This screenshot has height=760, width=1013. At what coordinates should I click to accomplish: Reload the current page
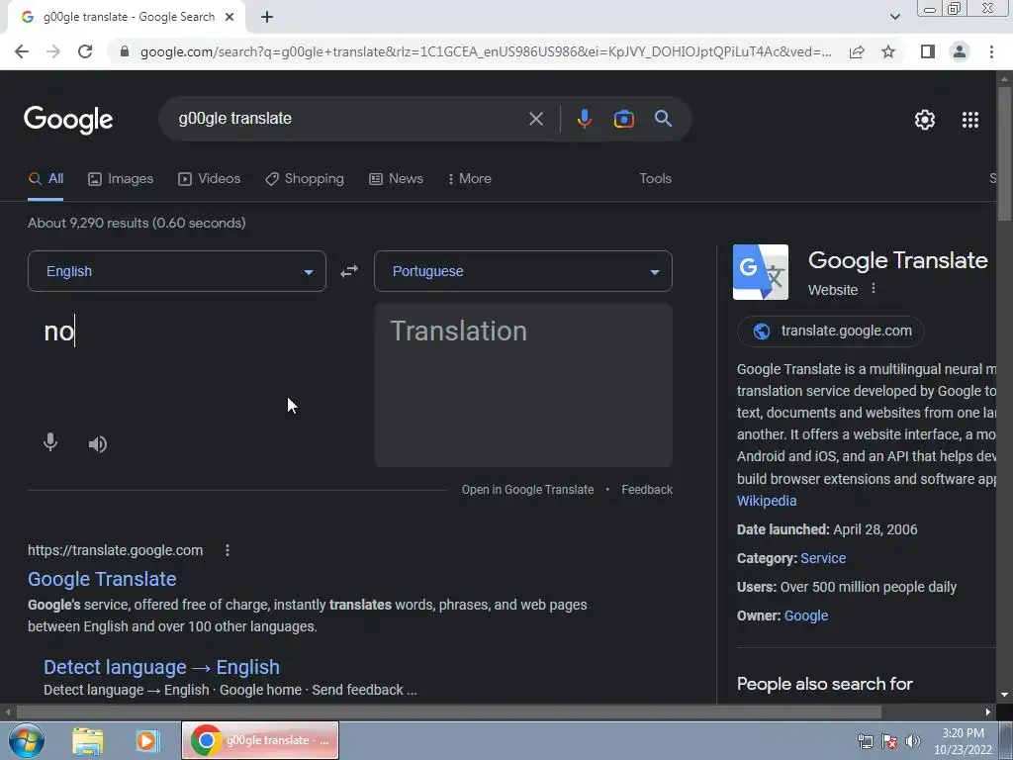[x=85, y=51]
